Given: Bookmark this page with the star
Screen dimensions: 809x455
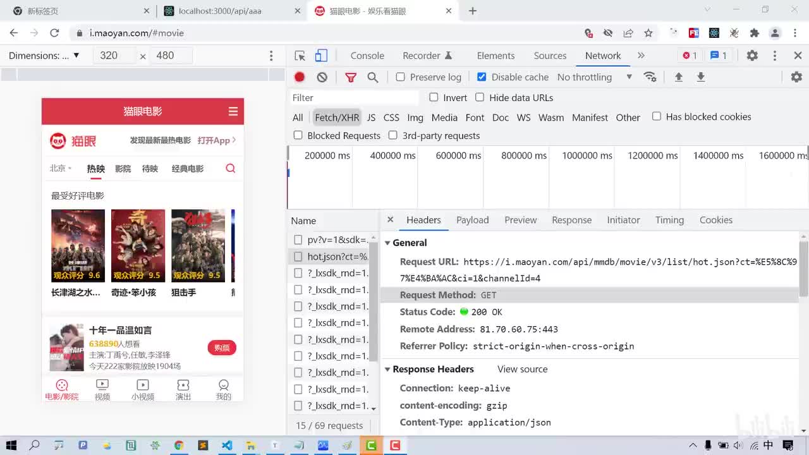Looking at the screenshot, I should click(x=648, y=33).
